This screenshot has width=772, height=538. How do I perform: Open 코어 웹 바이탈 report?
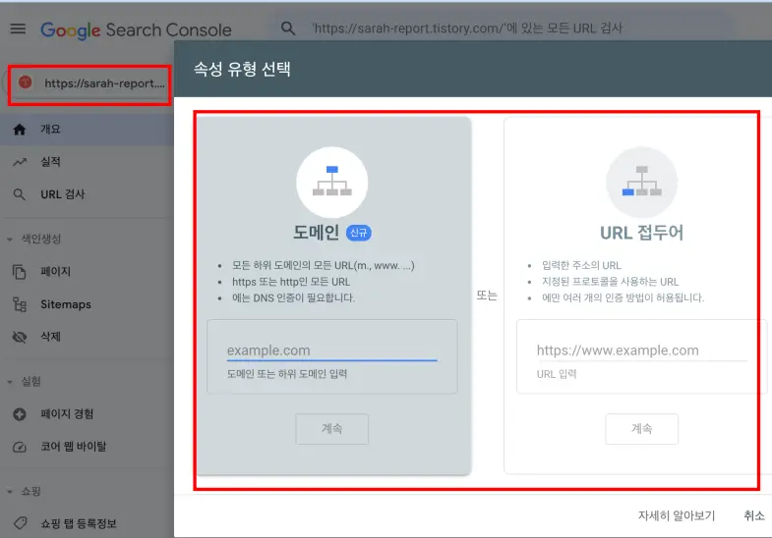74,447
